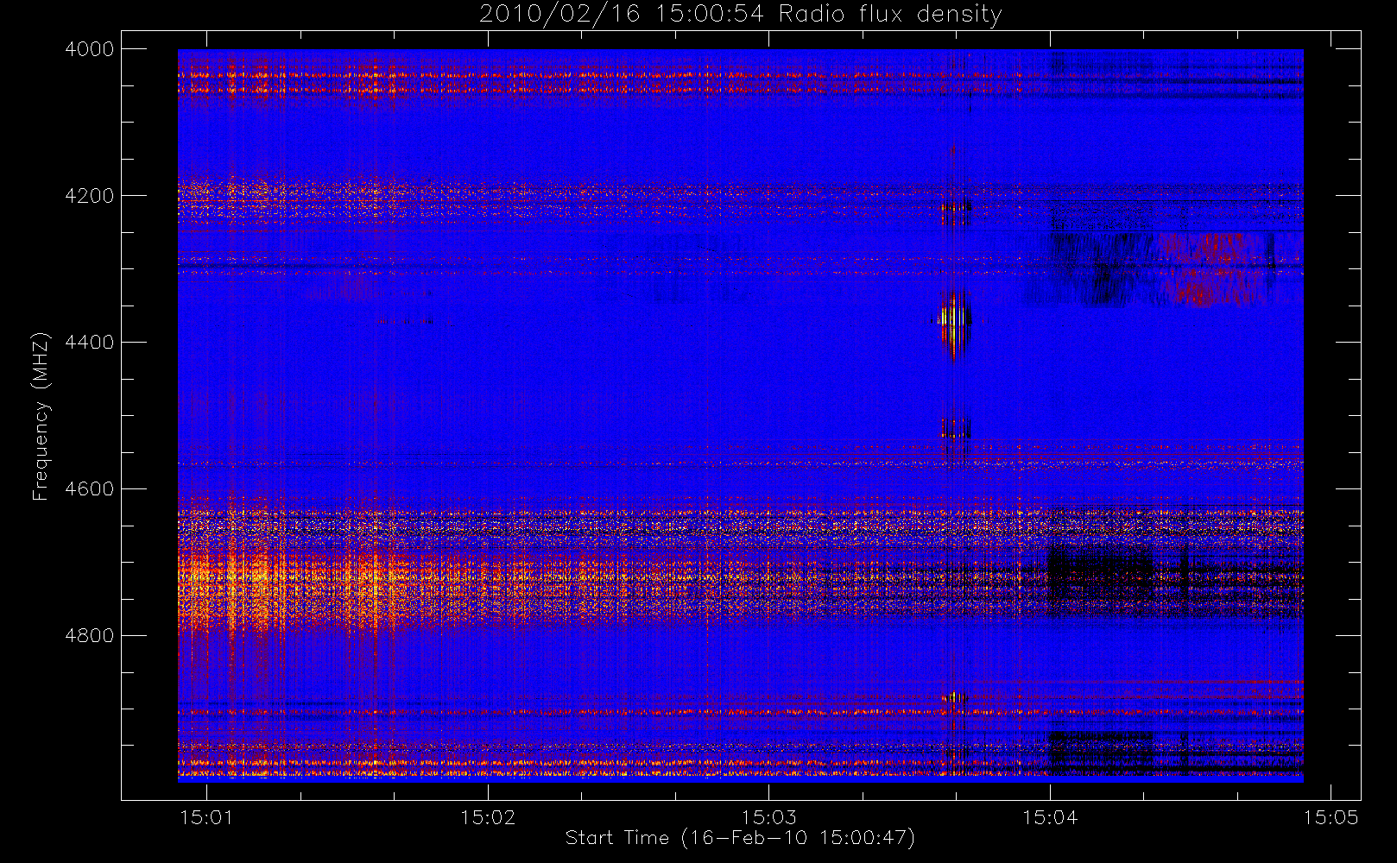Click the 15:04 time tick label
Viewport: 1397px width, 863px height.
tap(1050, 817)
